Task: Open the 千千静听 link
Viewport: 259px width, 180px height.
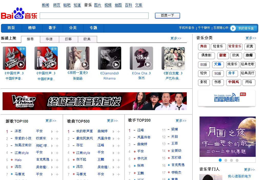Action: point(204,28)
